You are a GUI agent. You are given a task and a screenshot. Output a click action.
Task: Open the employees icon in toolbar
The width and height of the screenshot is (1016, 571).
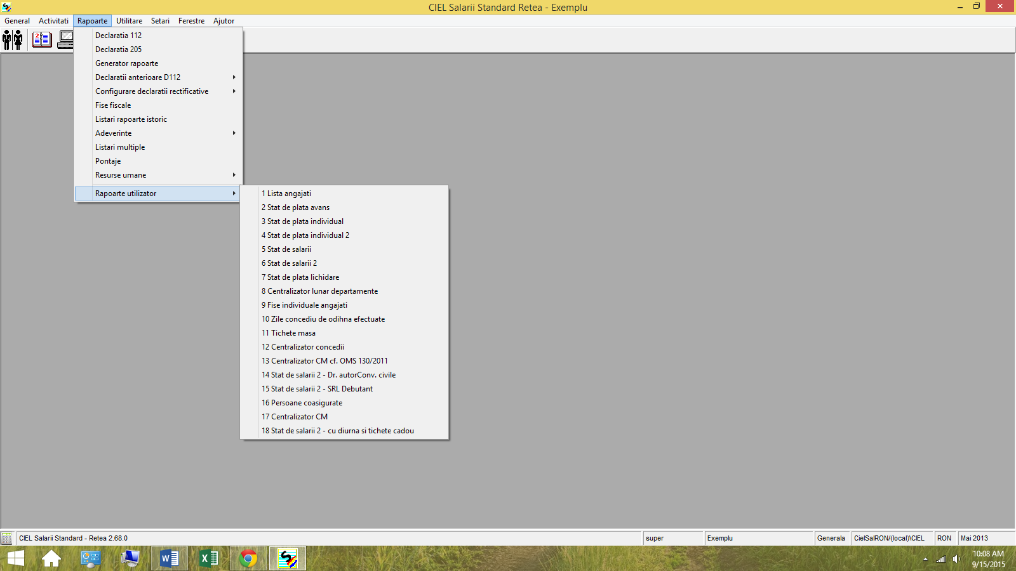click(x=13, y=40)
